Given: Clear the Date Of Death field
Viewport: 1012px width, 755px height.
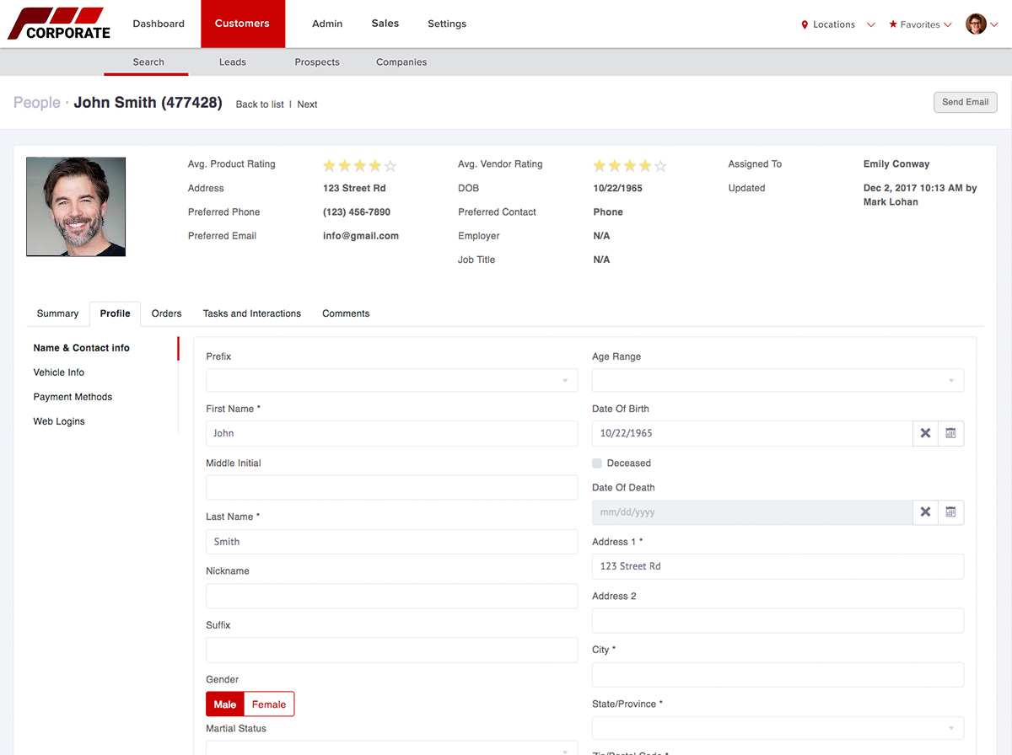Looking at the screenshot, I should pyautogui.click(x=925, y=512).
